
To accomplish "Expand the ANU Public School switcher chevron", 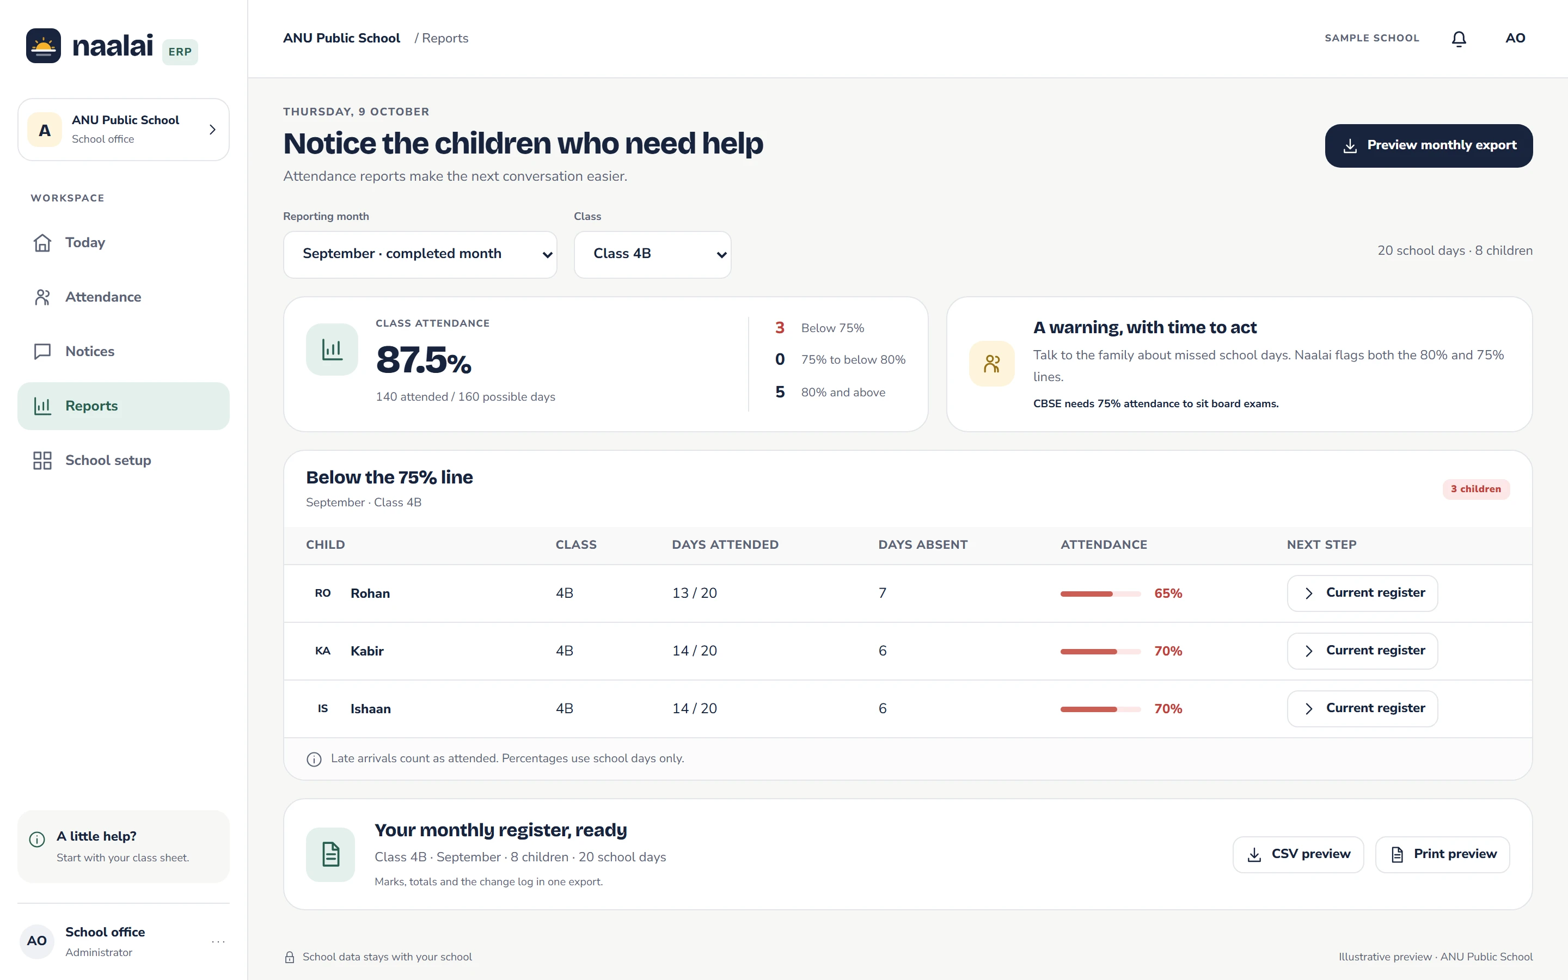I will click(x=212, y=130).
